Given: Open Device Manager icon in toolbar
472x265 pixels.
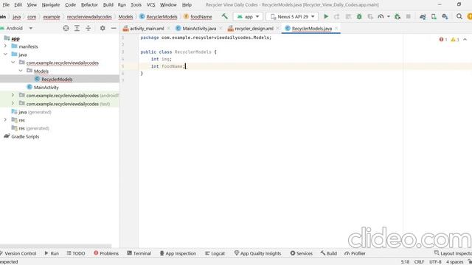Looking at the screenshot, I should tap(434, 16).
